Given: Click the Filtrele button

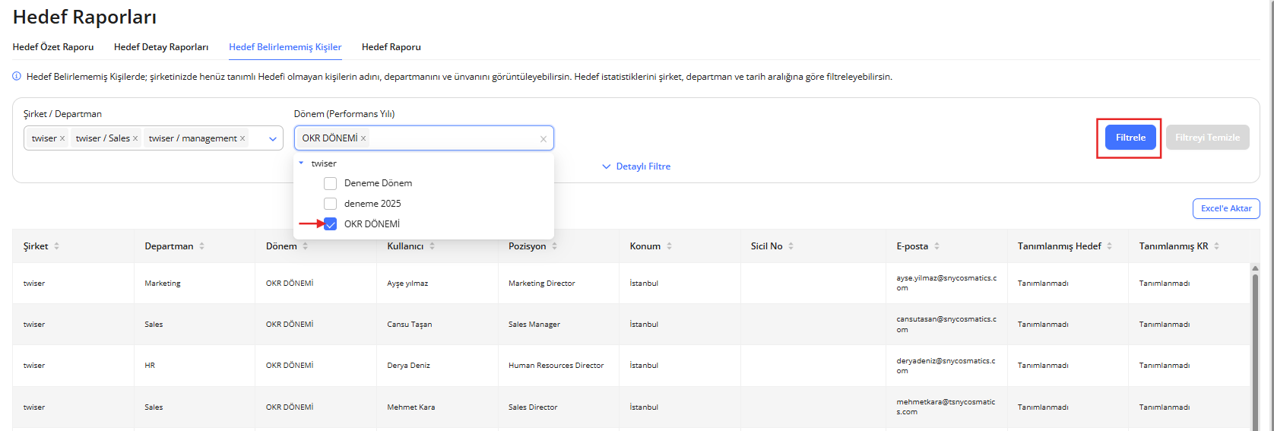Looking at the screenshot, I should click(x=1130, y=138).
